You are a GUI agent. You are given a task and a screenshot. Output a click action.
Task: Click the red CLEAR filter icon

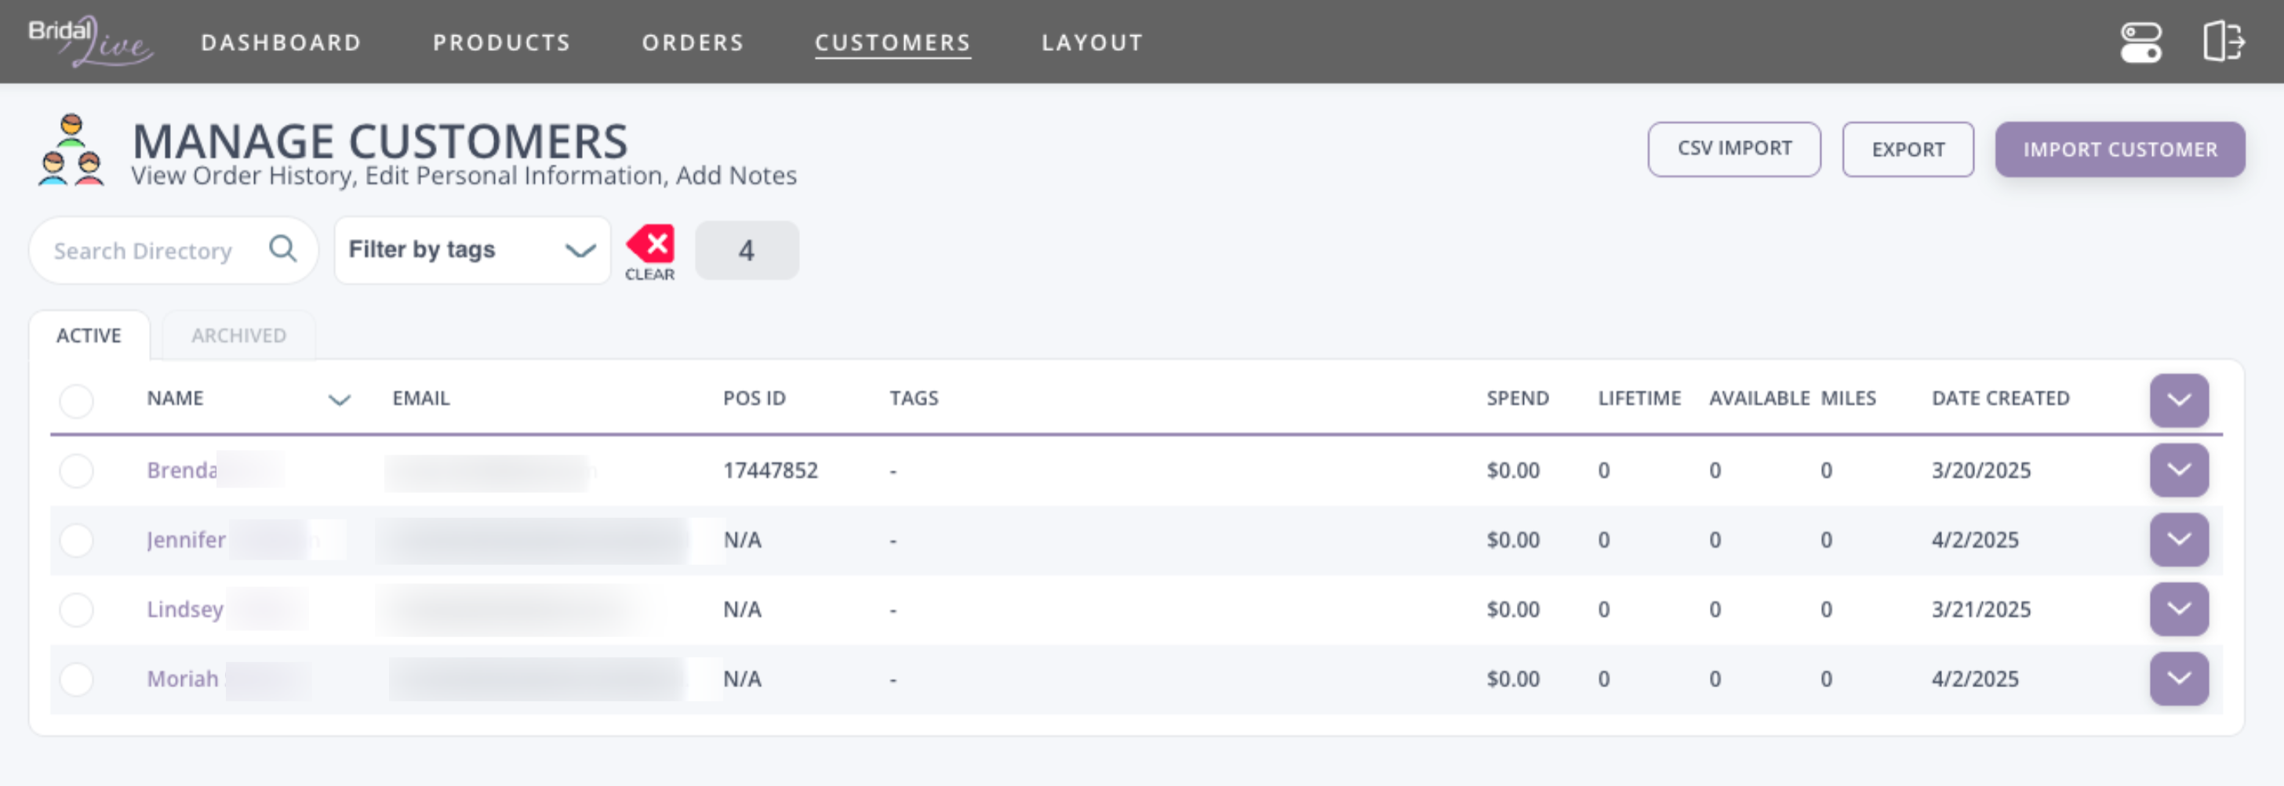coord(650,246)
